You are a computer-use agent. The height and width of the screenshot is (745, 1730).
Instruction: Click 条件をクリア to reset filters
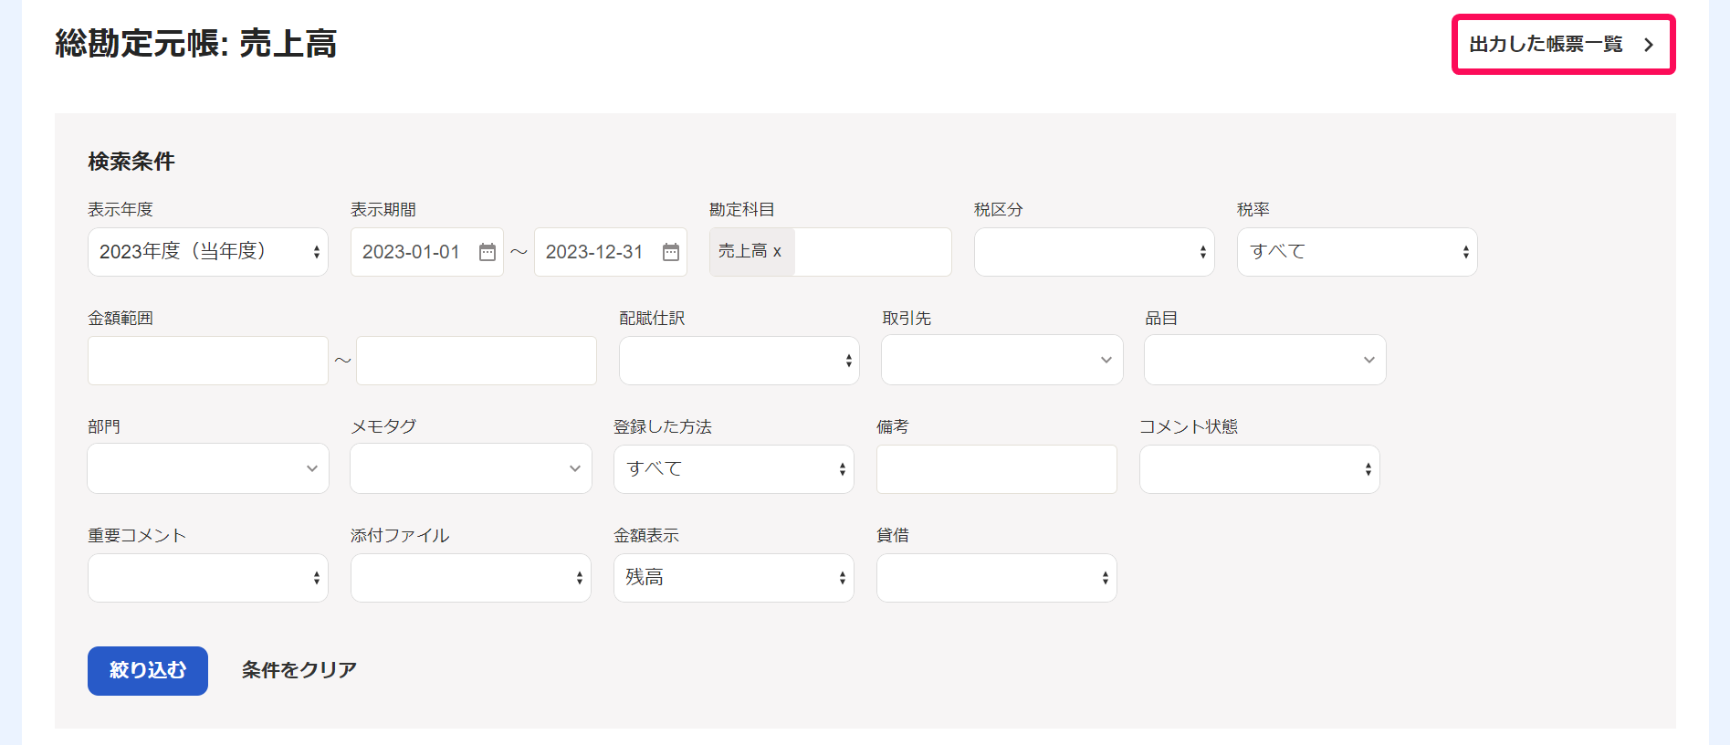click(x=299, y=671)
